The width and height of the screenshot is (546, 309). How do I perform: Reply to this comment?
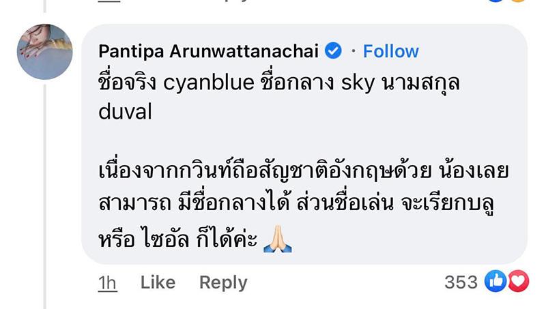click(222, 282)
